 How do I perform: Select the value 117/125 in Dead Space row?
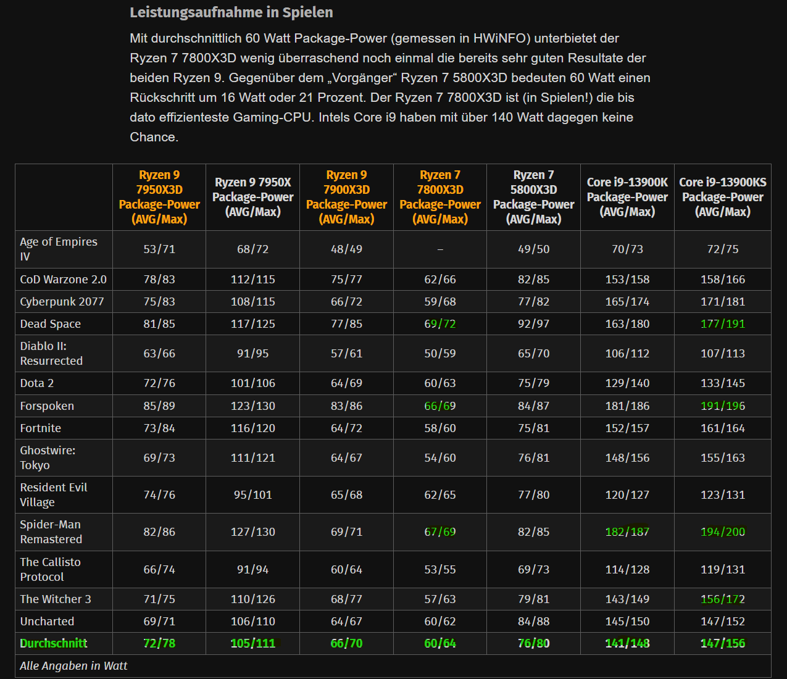[x=253, y=323]
